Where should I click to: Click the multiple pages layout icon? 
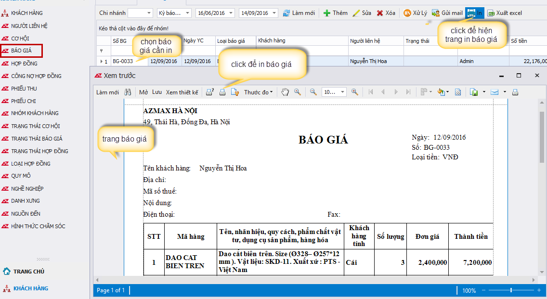pos(424,92)
